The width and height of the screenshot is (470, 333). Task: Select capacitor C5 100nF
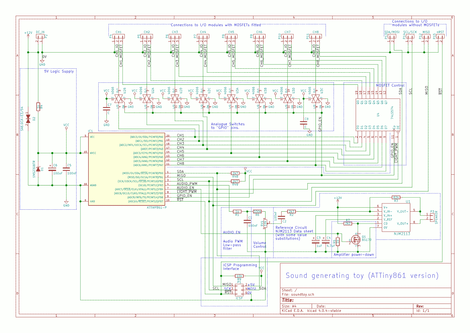66,169
